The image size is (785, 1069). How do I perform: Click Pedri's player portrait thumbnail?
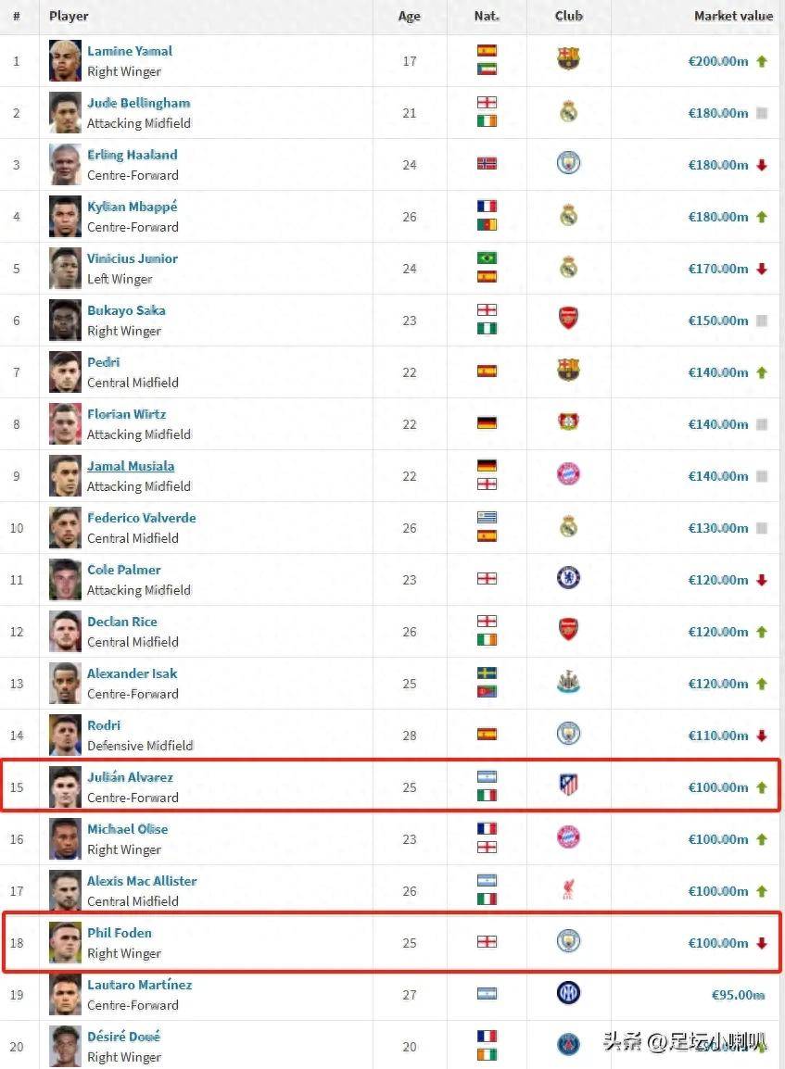66,371
